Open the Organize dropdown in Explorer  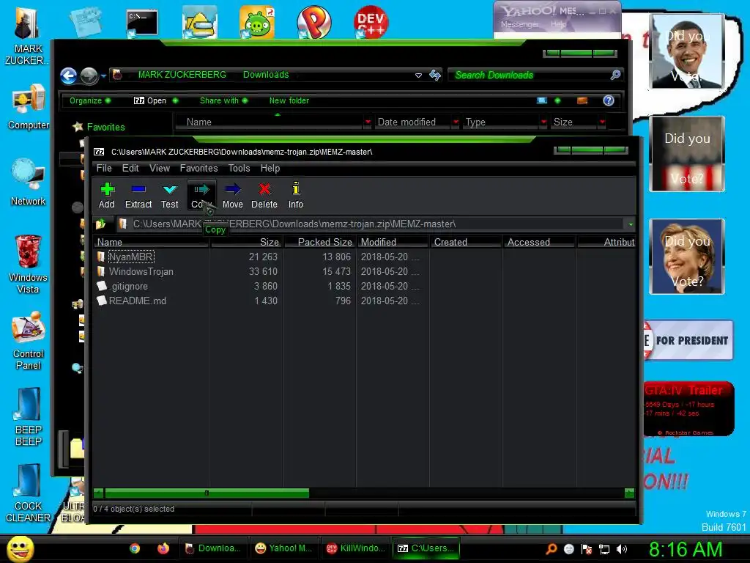[x=90, y=100]
